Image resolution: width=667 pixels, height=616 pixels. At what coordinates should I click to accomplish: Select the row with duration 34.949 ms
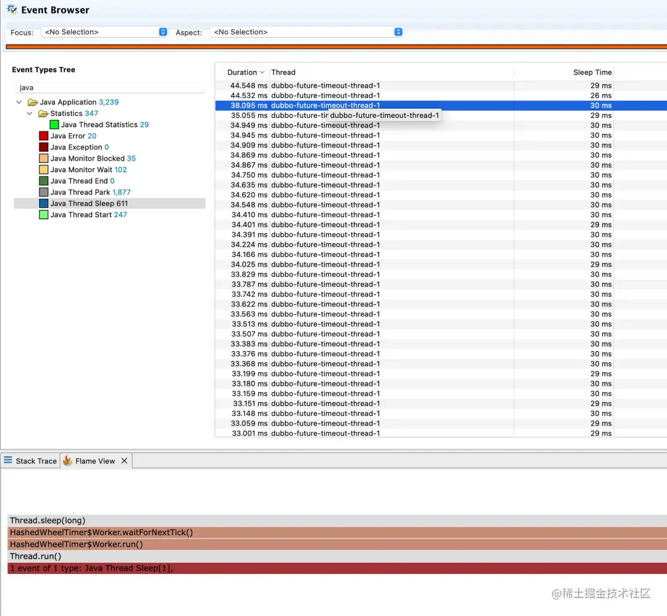[x=441, y=125]
